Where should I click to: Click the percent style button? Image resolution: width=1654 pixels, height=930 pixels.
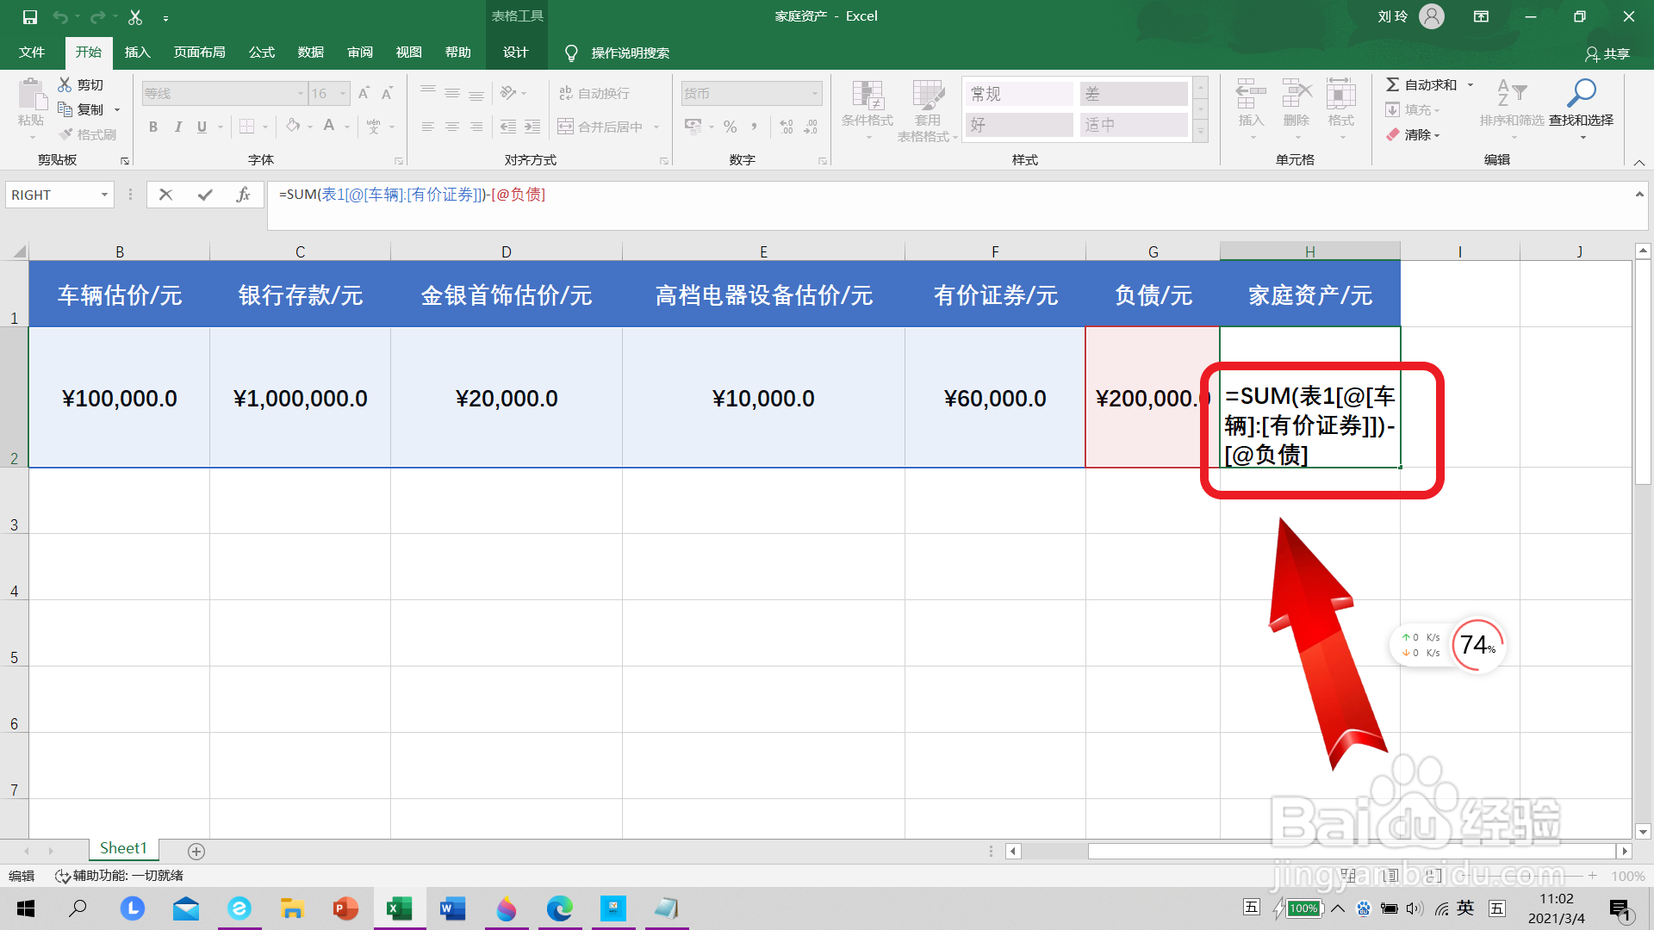click(x=731, y=127)
